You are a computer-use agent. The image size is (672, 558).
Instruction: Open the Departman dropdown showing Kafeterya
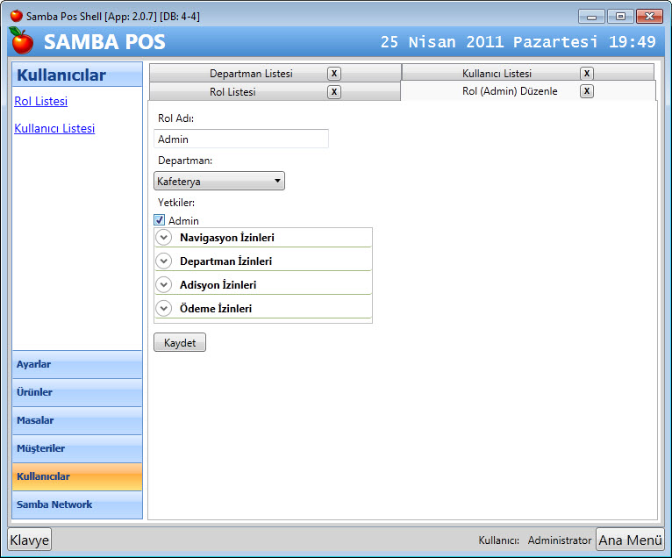click(x=219, y=181)
